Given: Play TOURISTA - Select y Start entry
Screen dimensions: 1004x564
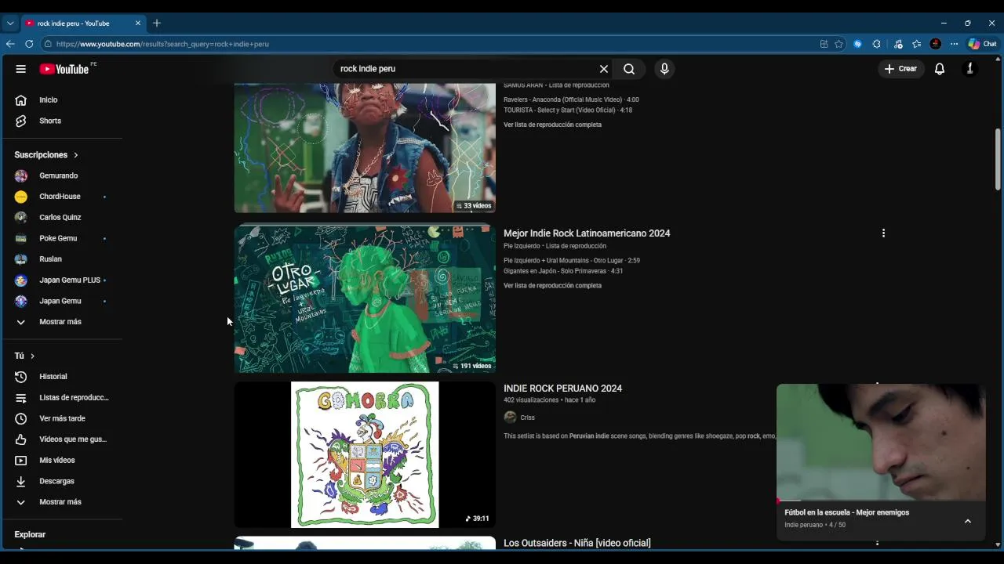Looking at the screenshot, I should click(568, 110).
